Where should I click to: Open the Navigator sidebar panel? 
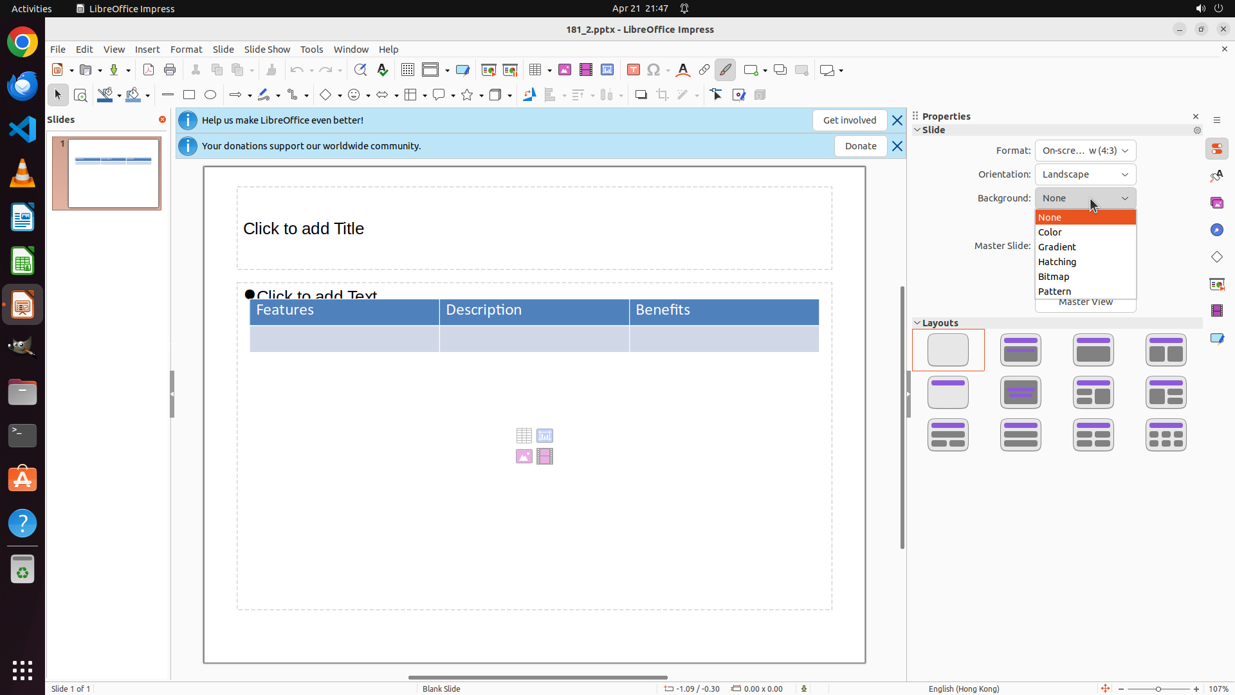(x=1217, y=230)
